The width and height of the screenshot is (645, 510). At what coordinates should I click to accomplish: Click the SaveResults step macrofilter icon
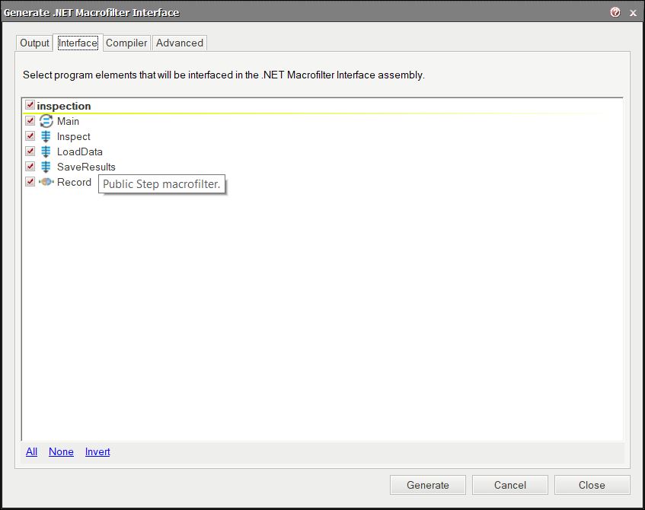(46, 167)
